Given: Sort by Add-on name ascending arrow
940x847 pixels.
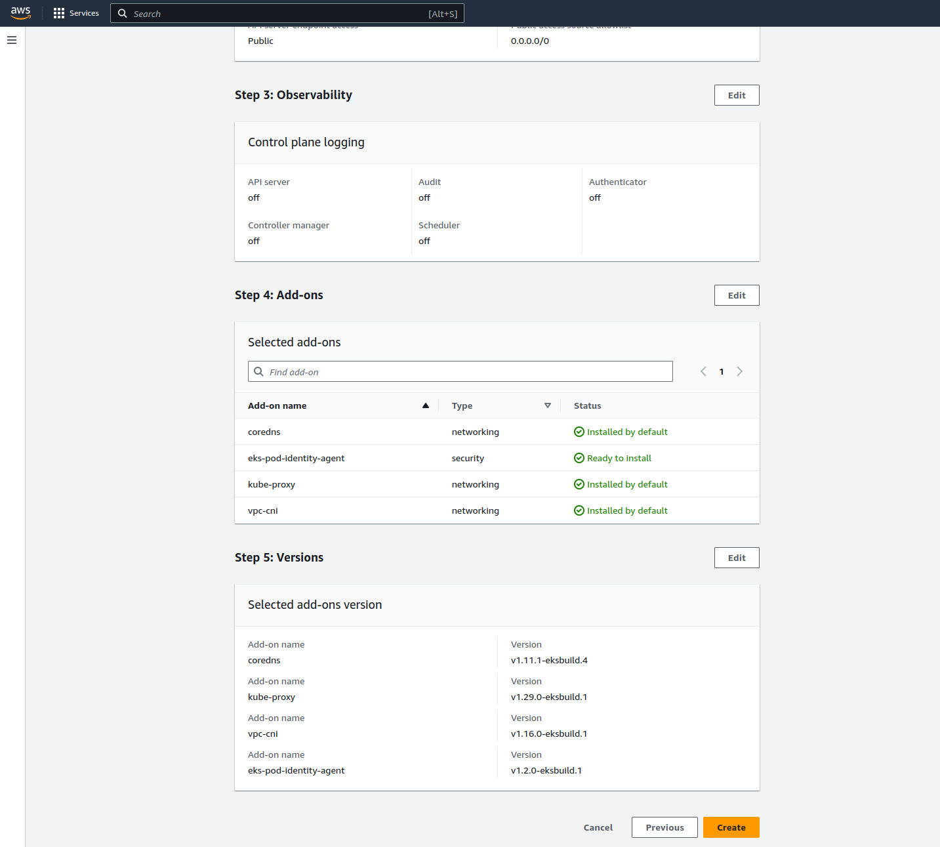Looking at the screenshot, I should (x=426, y=405).
